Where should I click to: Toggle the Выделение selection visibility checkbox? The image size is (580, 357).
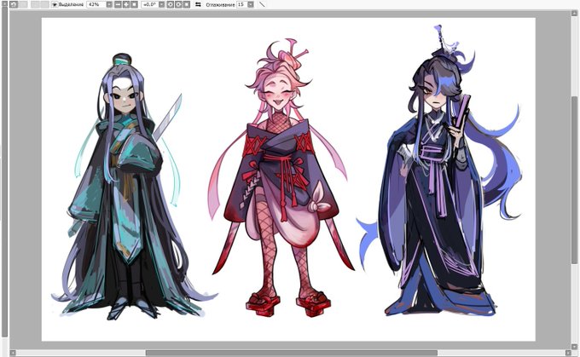tap(55, 4)
